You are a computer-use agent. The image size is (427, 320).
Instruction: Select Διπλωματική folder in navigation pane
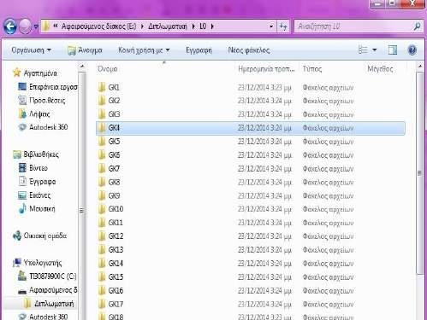49,304
